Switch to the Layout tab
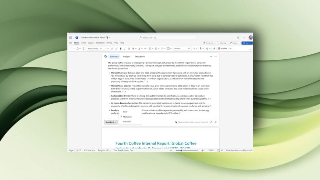The height and width of the screenshot is (180, 320). click(x=91, y=43)
